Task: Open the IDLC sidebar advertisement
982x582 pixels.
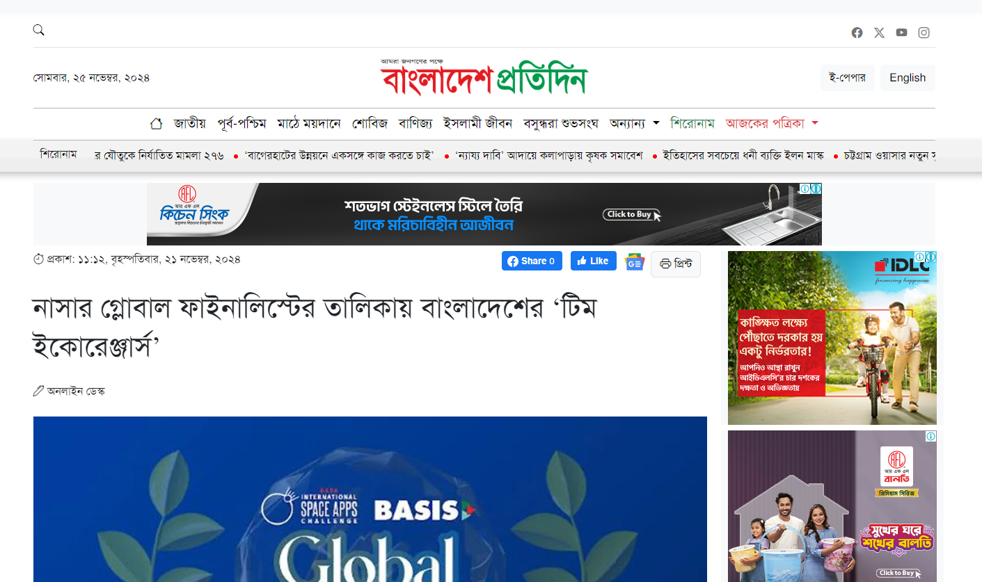Action: tap(832, 338)
